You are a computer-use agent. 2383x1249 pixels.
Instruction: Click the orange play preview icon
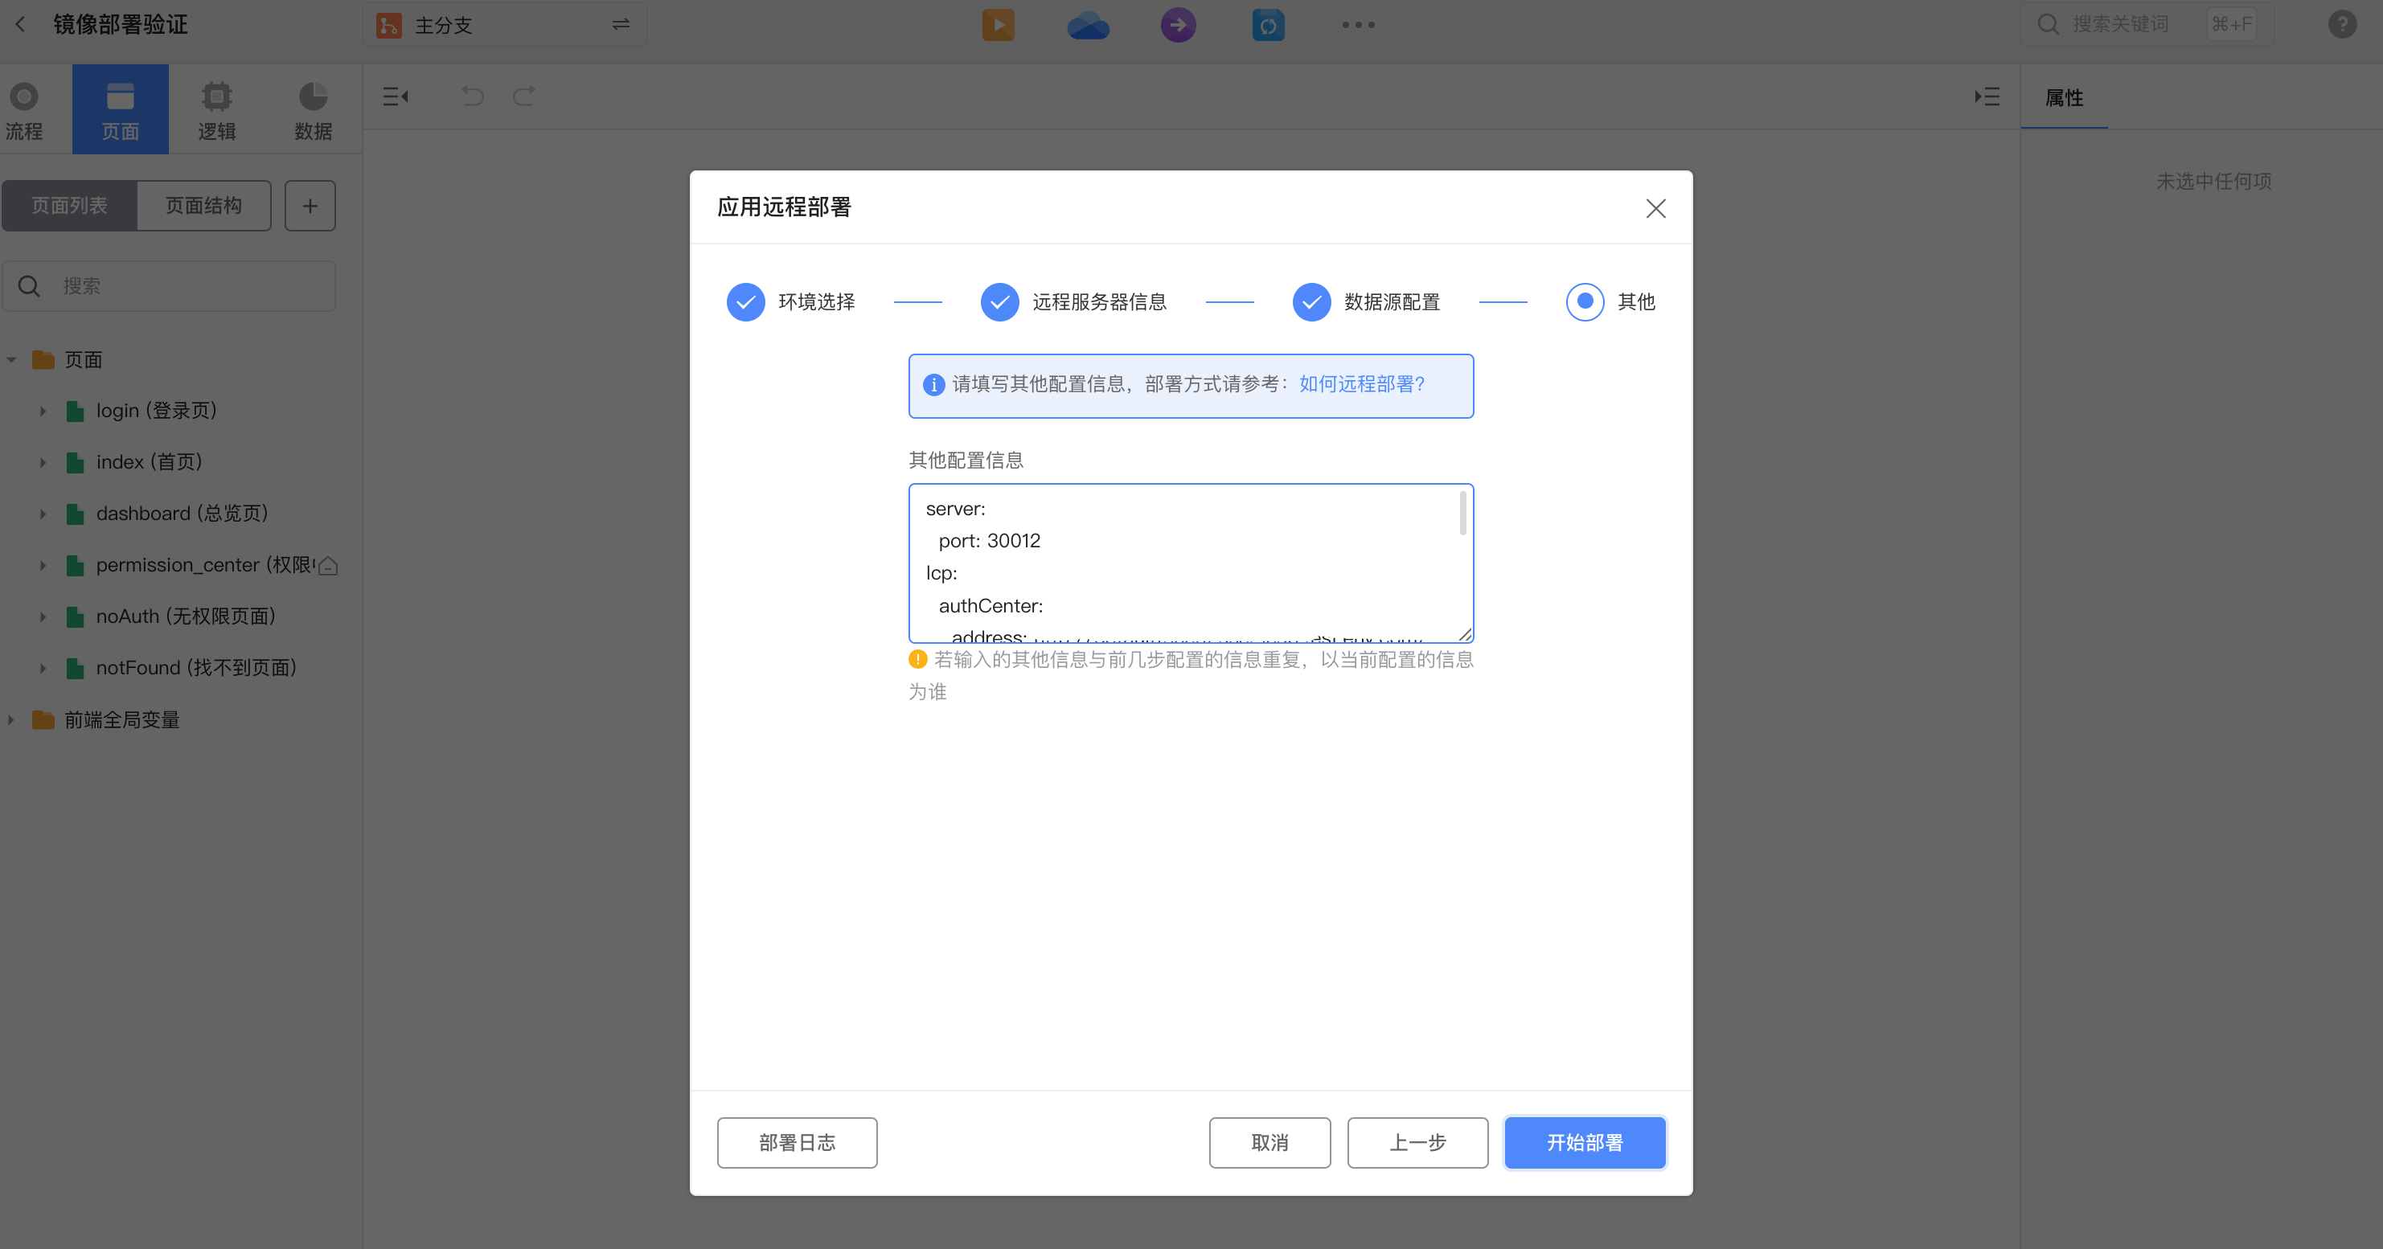coord(999,25)
